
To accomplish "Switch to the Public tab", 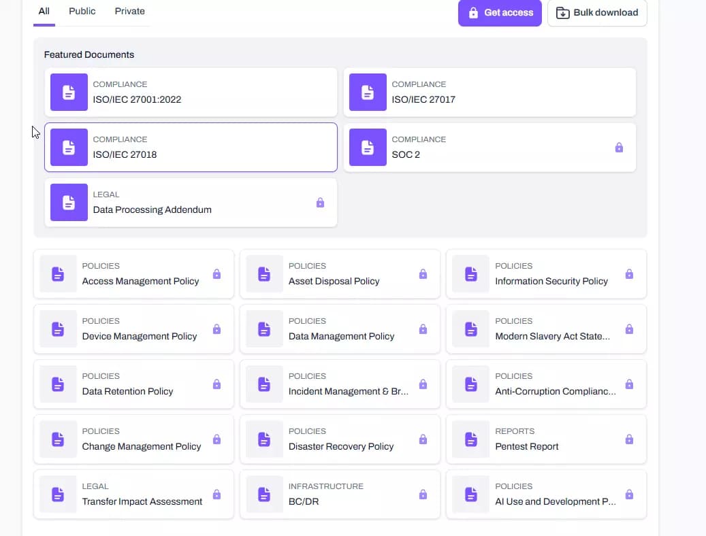I will [82, 12].
